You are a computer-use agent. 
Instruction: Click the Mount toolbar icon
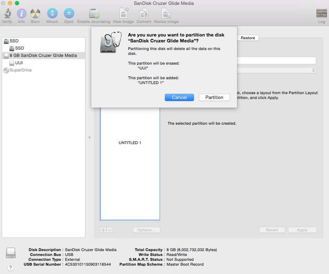pyautogui.click(x=52, y=14)
